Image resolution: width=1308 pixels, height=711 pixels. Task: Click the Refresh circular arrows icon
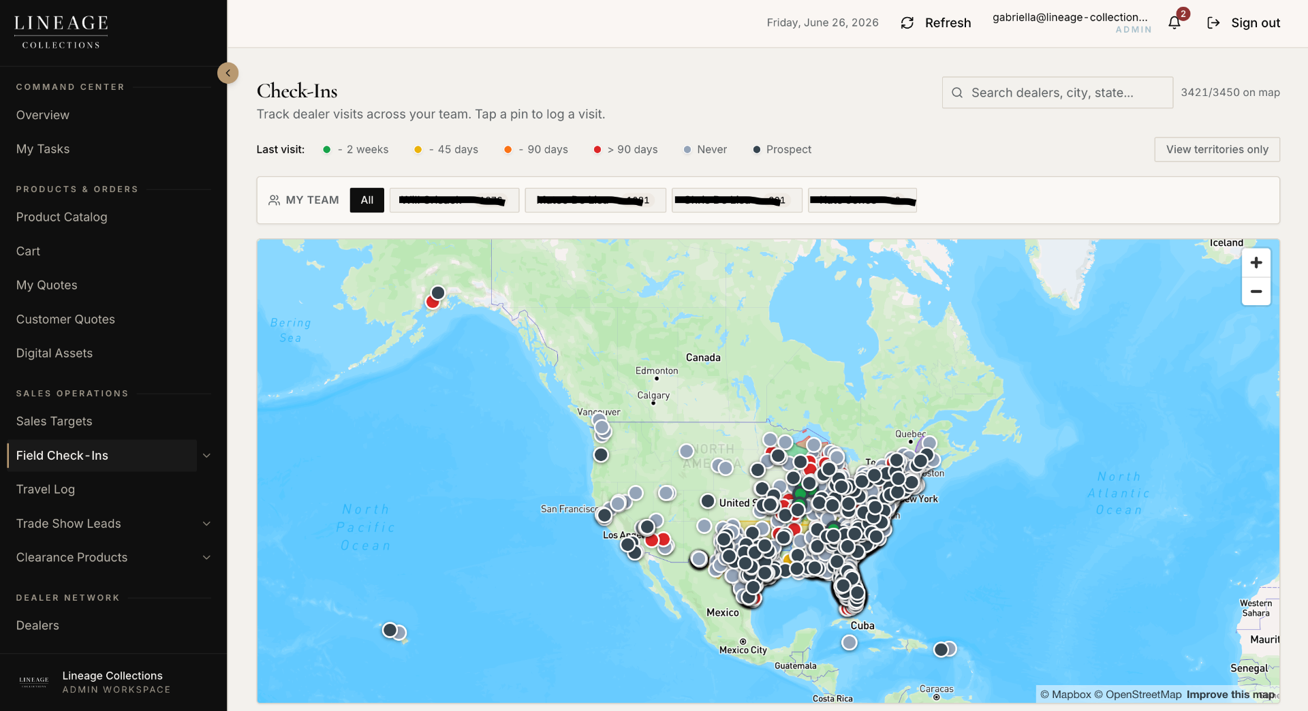pyautogui.click(x=907, y=23)
